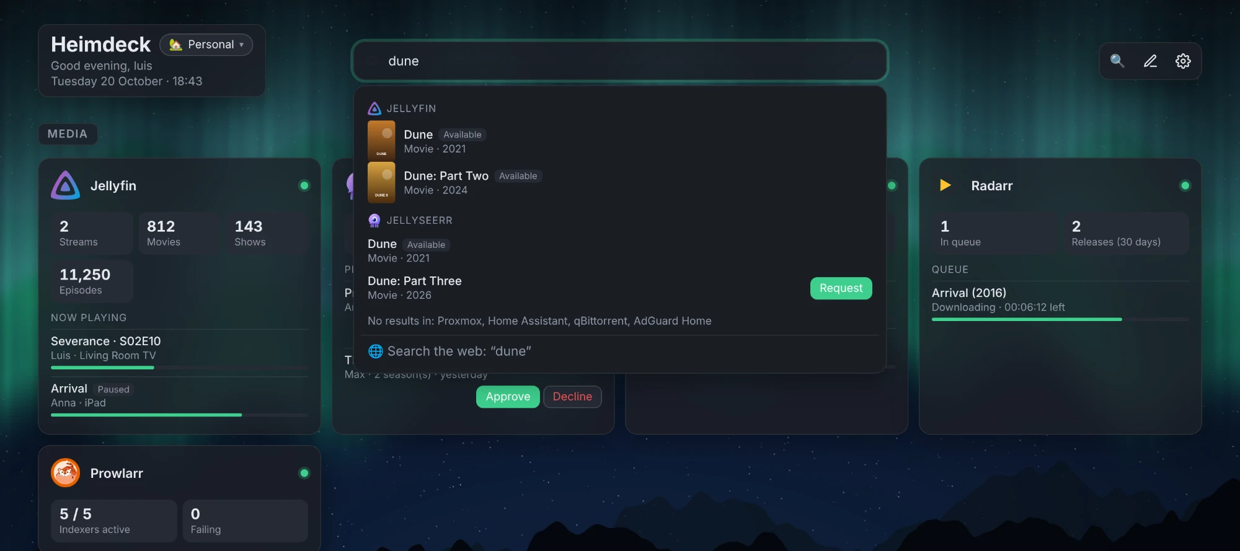This screenshot has width=1240, height=551.
Task: Search the web for "dune"
Action: click(x=620, y=351)
